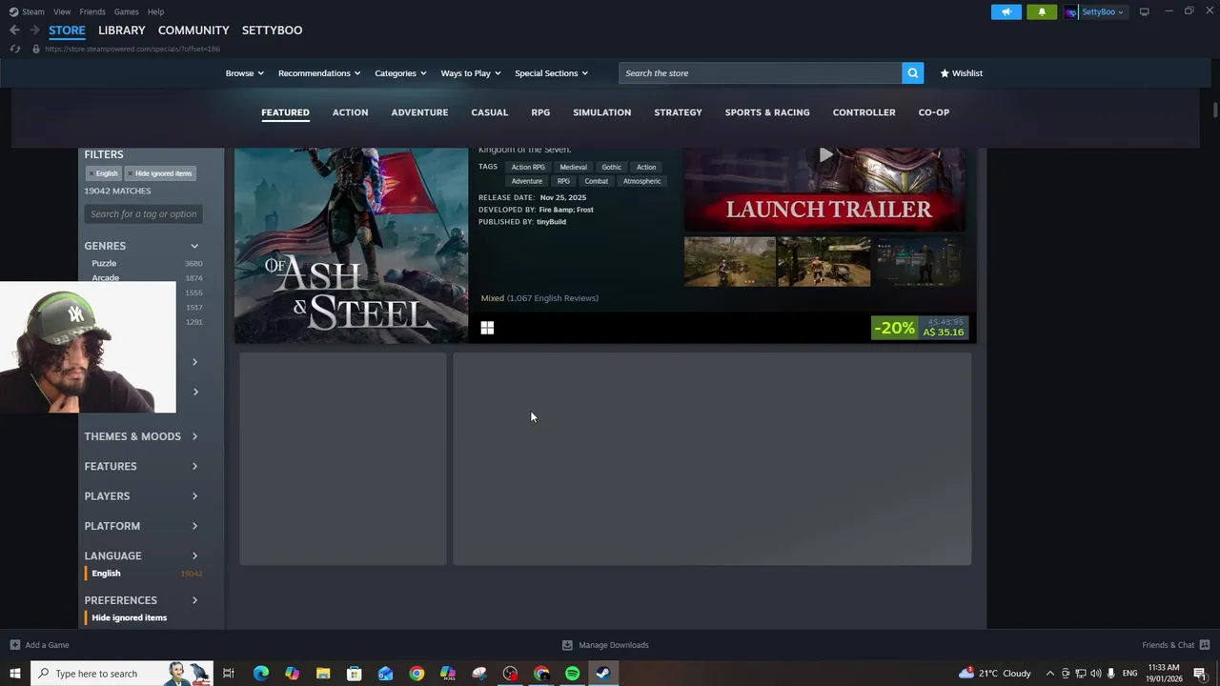Open Spotify from taskbar

coord(572,674)
